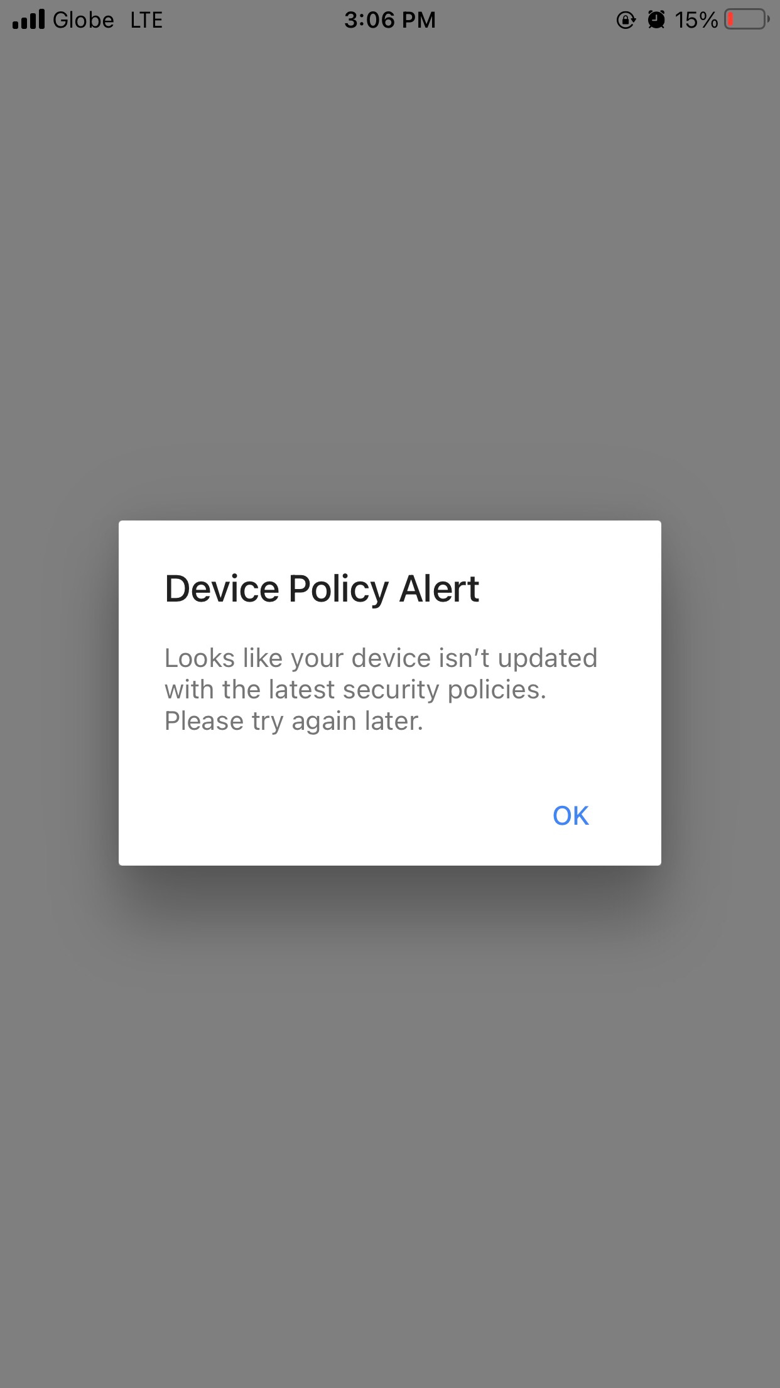
Task: Tap the line "Looks like your device isn't updated"
Action: click(x=381, y=659)
